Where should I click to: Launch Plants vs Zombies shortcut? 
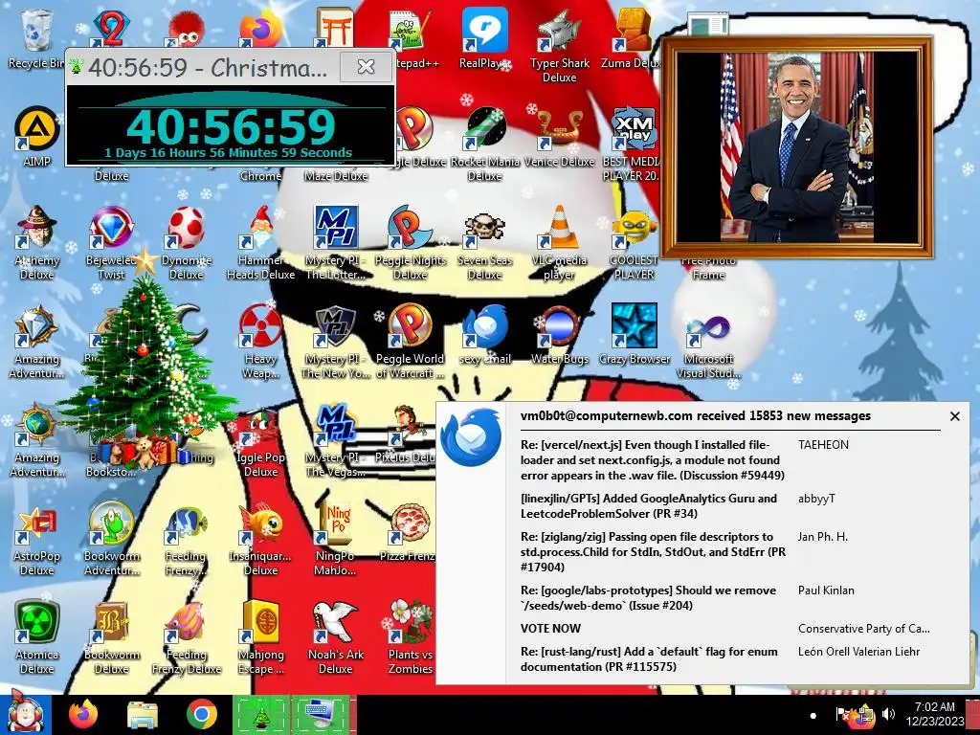410,637
